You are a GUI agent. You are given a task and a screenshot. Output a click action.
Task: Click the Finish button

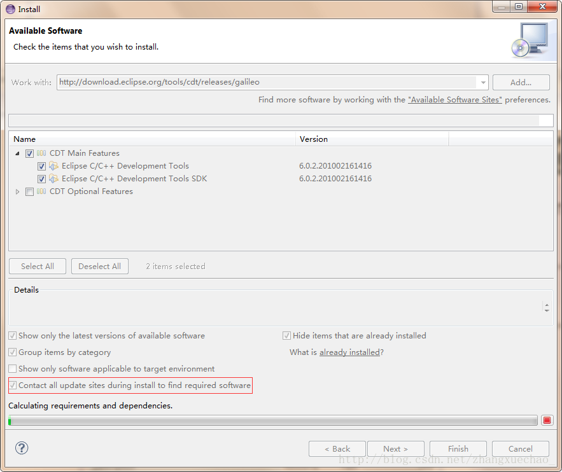point(458,448)
